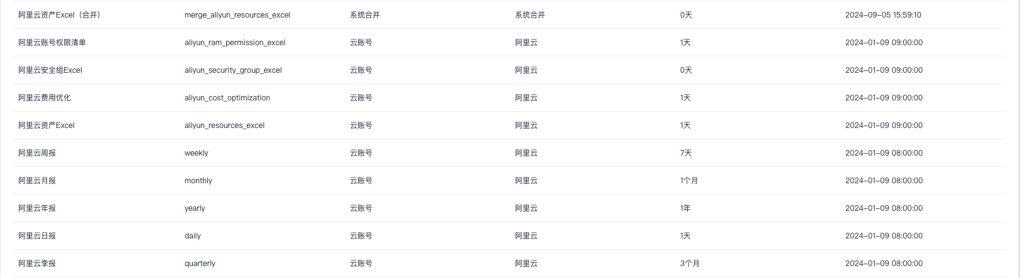Click the quarterly identifier cell
Image resolution: width=1020 pixels, height=278 pixels.
click(200, 264)
